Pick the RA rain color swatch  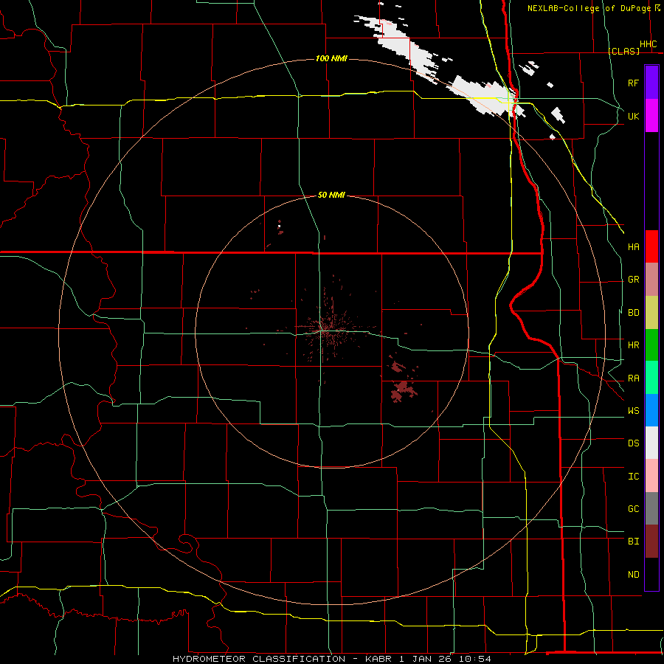click(651, 378)
